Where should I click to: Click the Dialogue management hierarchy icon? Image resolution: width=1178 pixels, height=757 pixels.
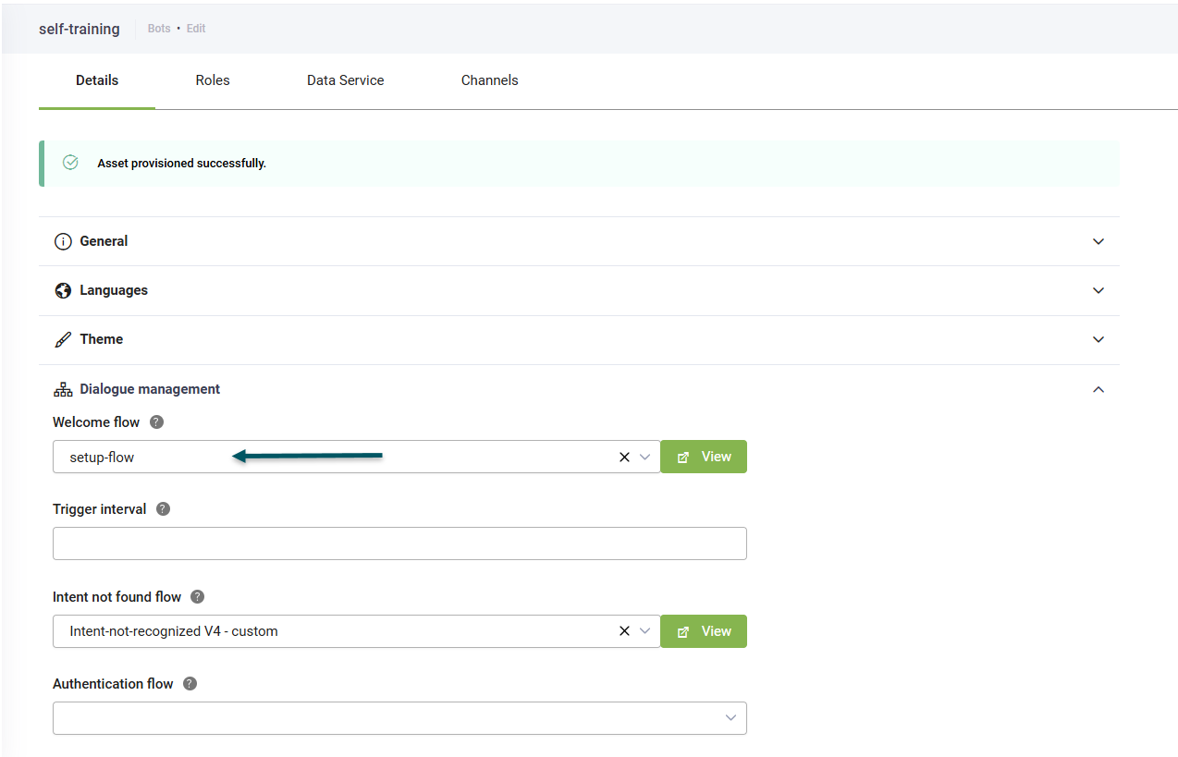(63, 389)
